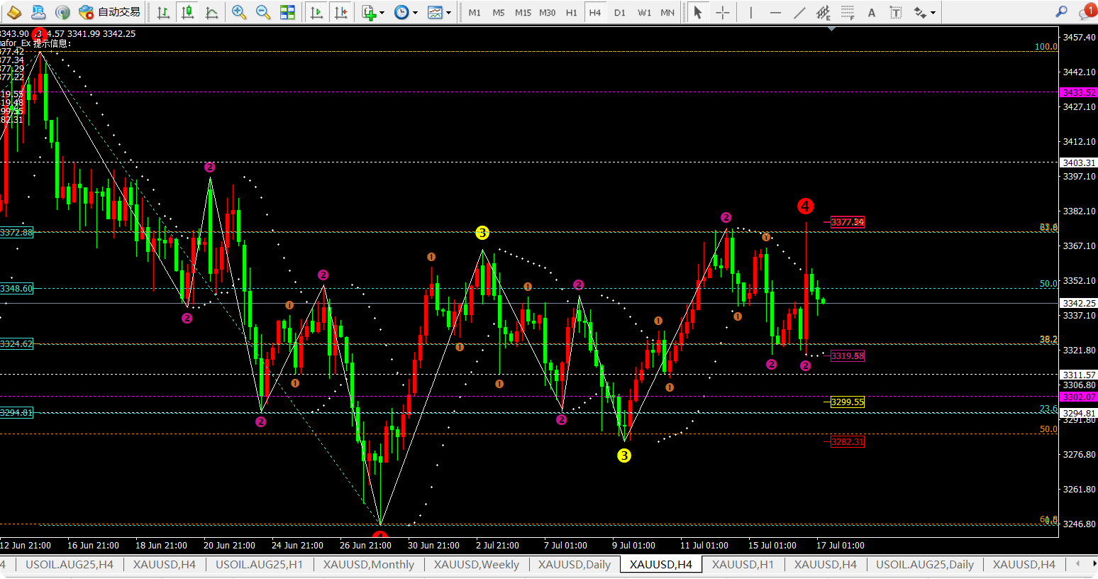
Task: Click the left 3324.62 level label
Action: 16,344
